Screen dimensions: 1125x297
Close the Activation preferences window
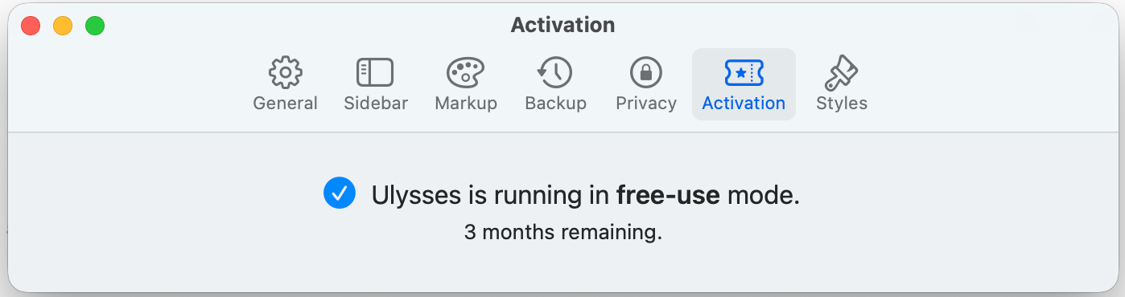pyautogui.click(x=31, y=26)
